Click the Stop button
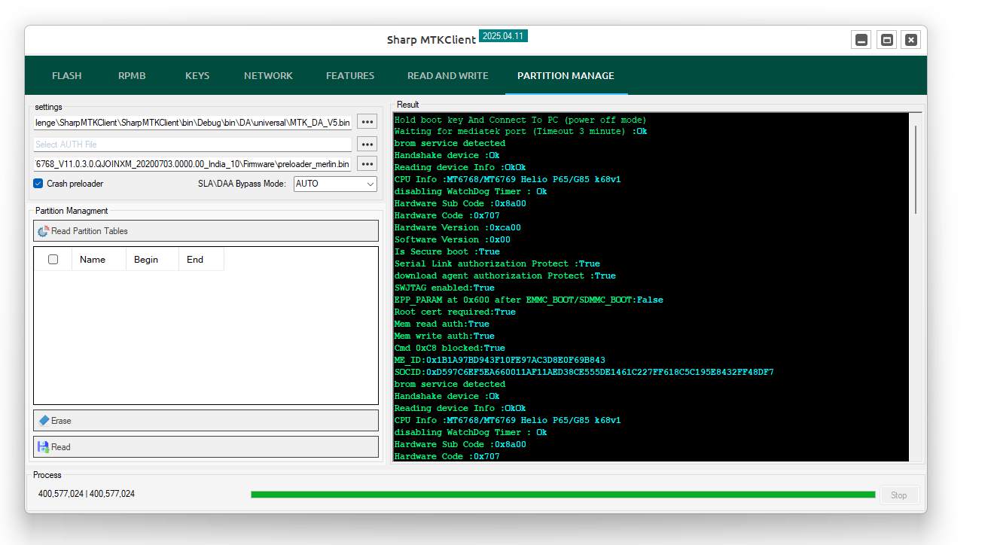The width and height of the screenshot is (991, 545). tap(899, 495)
